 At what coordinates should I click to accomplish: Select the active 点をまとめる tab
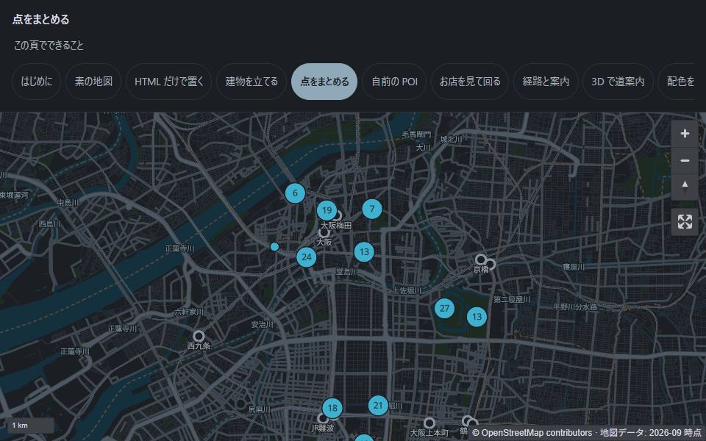pyautogui.click(x=324, y=82)
